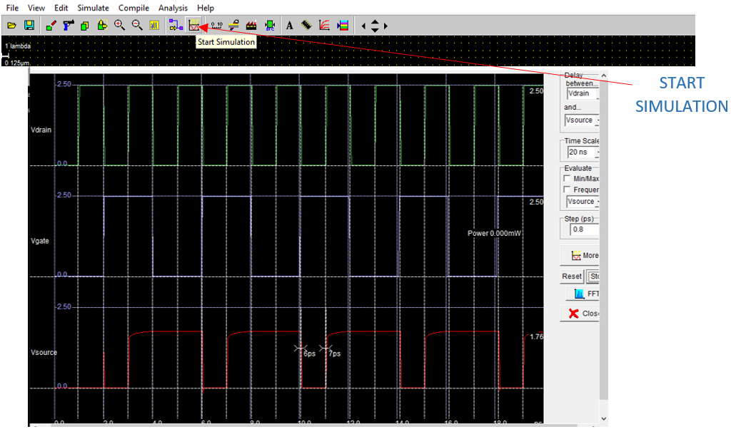Pan the layout left with the arrow

[363, 26]
